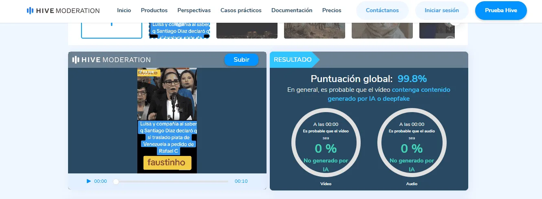Click the Hive Moderation logo in header

[x=63, y=11]
